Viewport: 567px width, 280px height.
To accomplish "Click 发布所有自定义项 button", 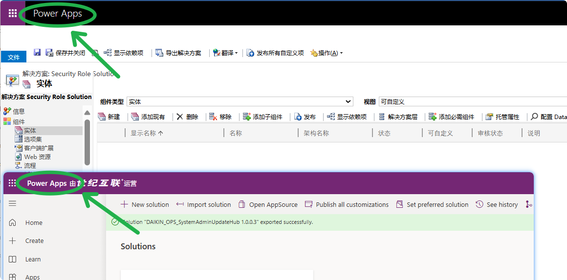I will 275,53.
